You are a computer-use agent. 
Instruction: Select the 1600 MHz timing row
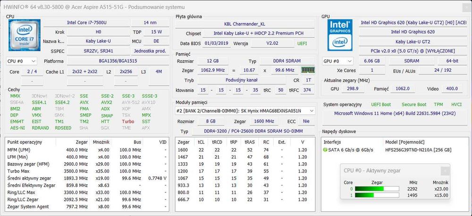pyautogui.click(x=245, y=150)
